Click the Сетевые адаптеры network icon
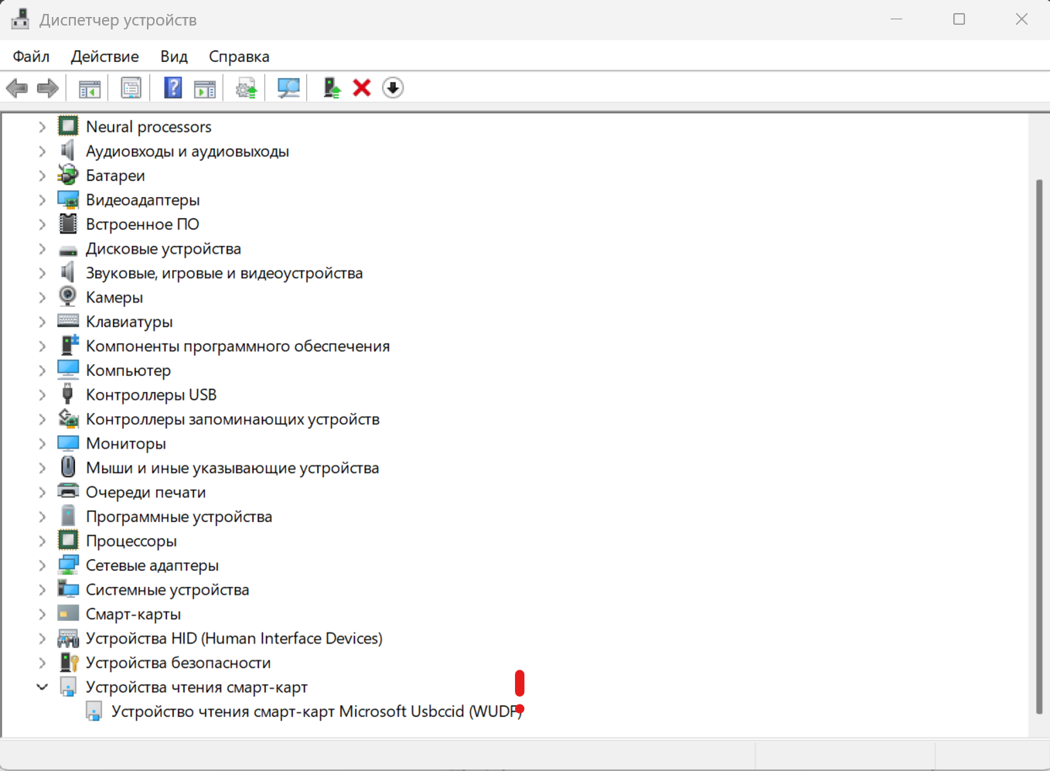This screenshot has height=771, width=1050. [68, 565]
